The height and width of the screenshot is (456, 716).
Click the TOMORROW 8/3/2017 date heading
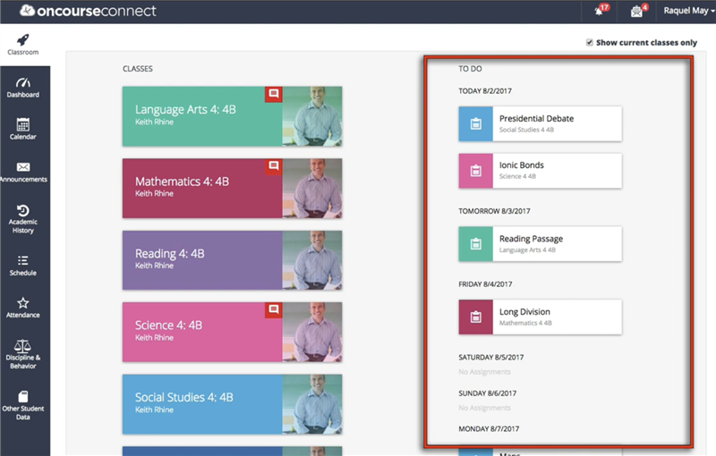pyautogui.click(x=494, y=211)
